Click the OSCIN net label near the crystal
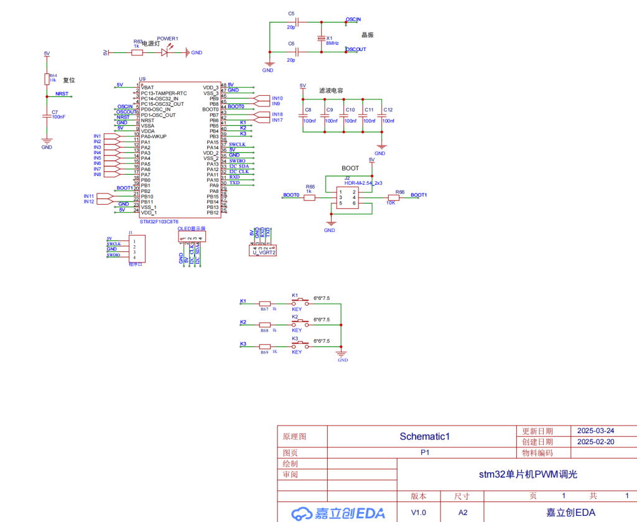Image resolution: width=637 pixels, height=522 pixels. 352,19
